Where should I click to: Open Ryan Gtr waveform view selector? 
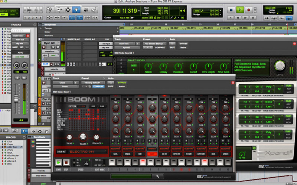click(x=50, y=51)
